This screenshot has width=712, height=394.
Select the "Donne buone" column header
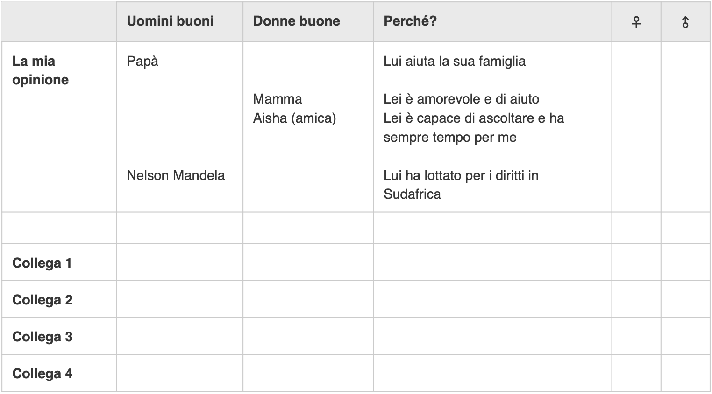pos(296,21)
